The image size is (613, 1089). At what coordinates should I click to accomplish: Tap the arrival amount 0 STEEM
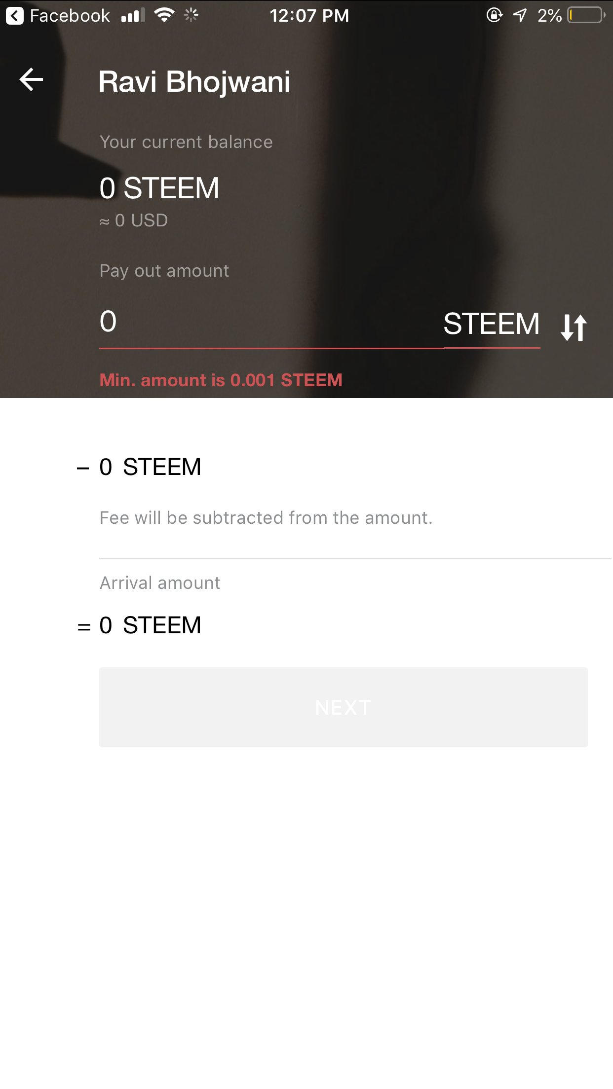150,625
